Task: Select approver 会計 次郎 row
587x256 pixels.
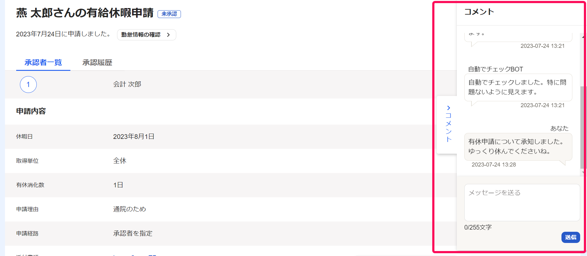Action: [x=231, y=85]
